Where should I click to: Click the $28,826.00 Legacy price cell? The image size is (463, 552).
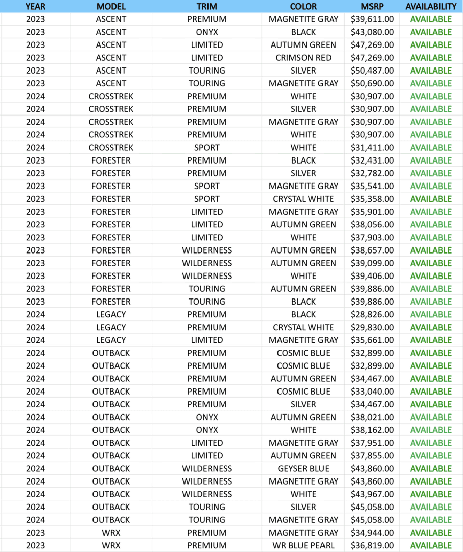[x=372, y=314]
